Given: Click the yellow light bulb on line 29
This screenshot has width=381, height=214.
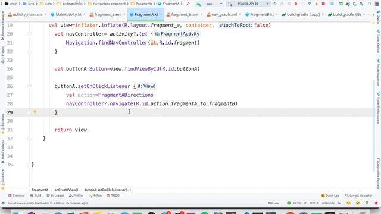Looking at the screenshot, I should pos(35,112).
